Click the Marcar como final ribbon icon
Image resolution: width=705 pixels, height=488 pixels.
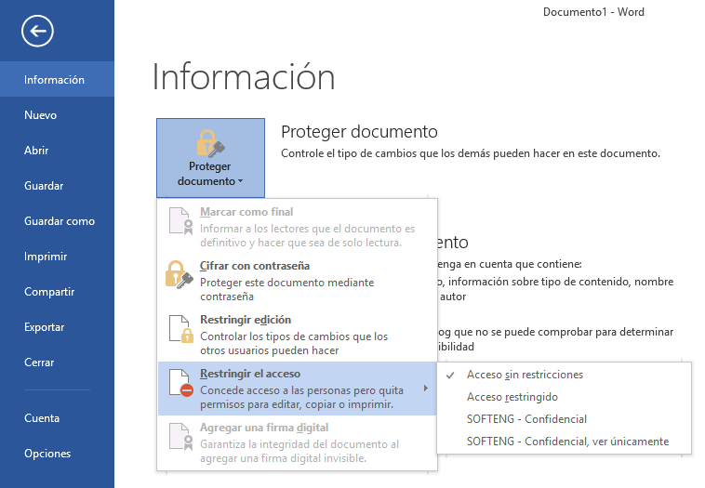tap(180, 220)
